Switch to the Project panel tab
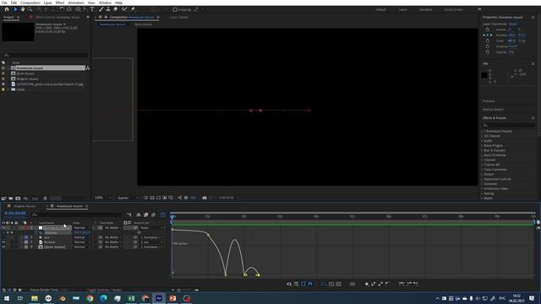Viewport: 541px width, 304px height. (8, 17)
